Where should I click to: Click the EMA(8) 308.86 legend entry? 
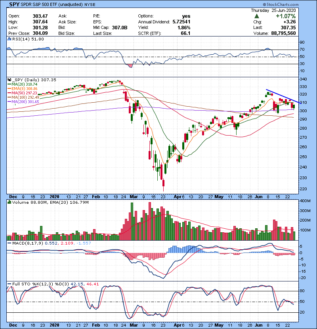[x=24, y=88]
